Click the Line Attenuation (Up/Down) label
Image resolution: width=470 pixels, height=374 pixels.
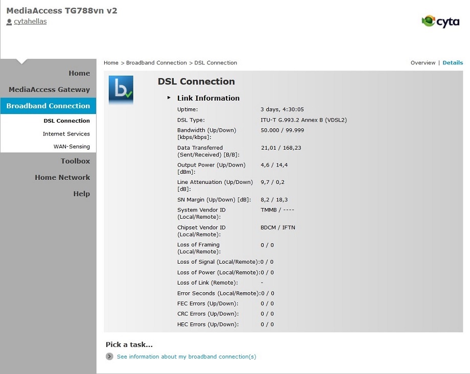pyautogui.click(x=215, y=185)
